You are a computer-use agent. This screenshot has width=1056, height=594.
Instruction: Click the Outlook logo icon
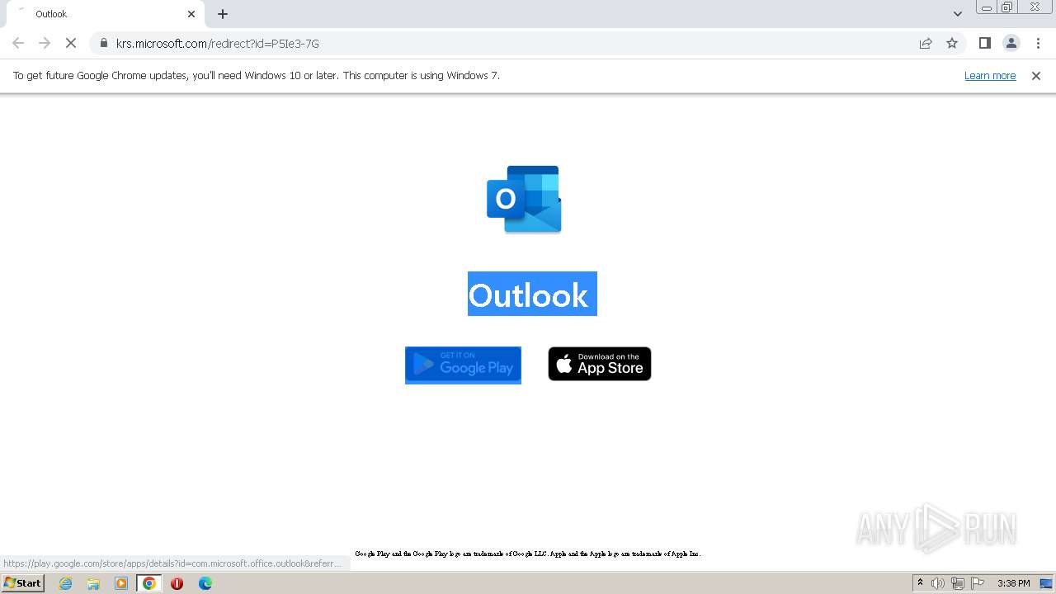(x=524, y=199)
